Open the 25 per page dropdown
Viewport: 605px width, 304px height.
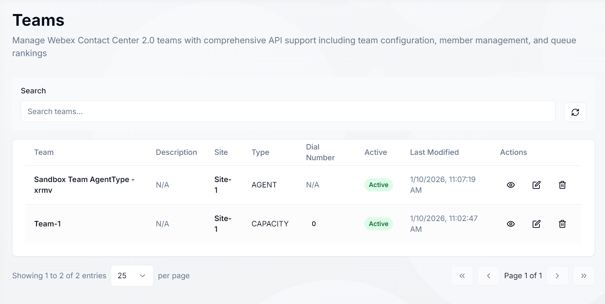coord(132,276)
